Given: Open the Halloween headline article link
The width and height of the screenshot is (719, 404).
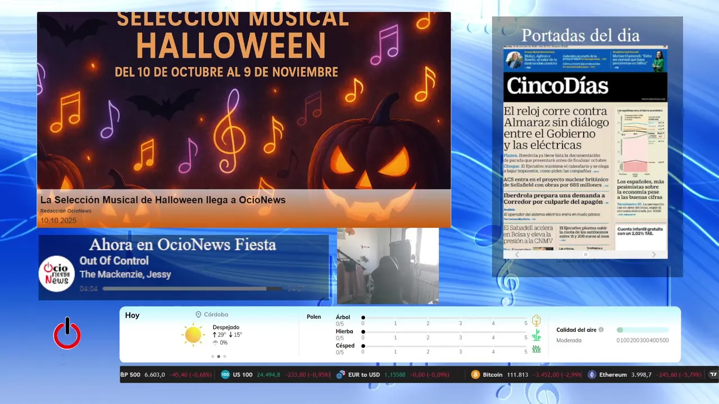Looking at the screenshot, I should 163,200.
